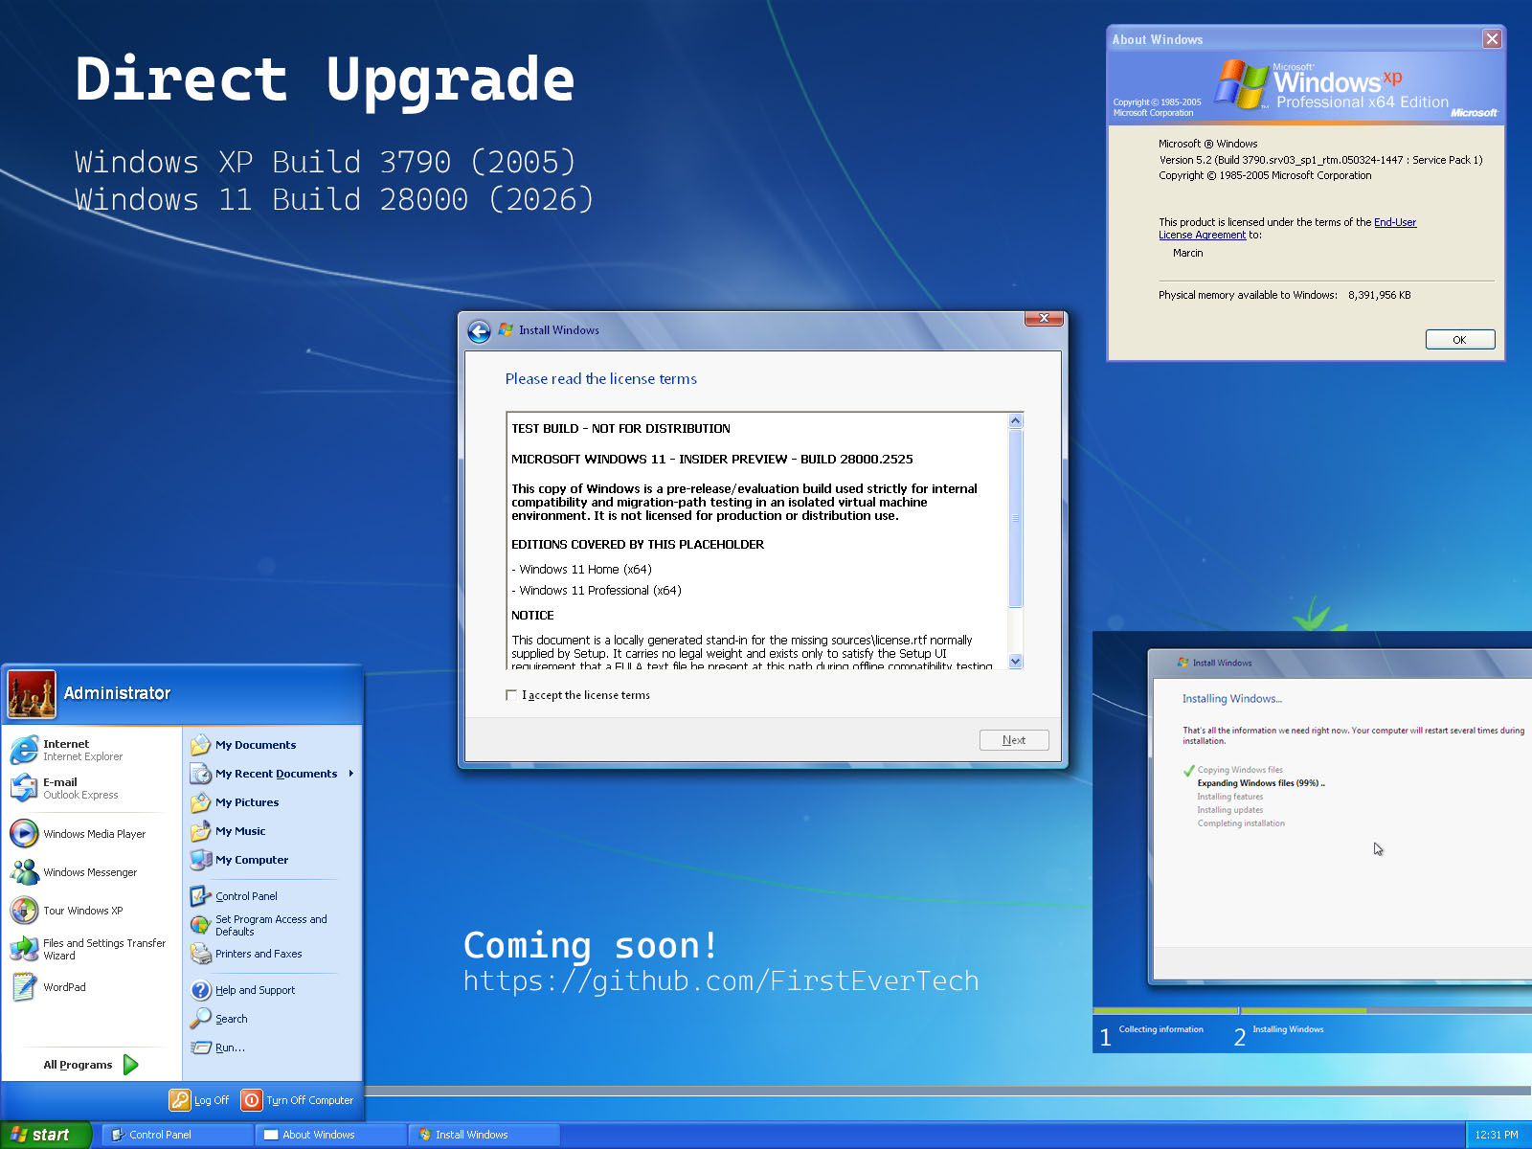1532x1149 pixels.
Task: Open Internet Explorer from Start menu
Action: 92,750
